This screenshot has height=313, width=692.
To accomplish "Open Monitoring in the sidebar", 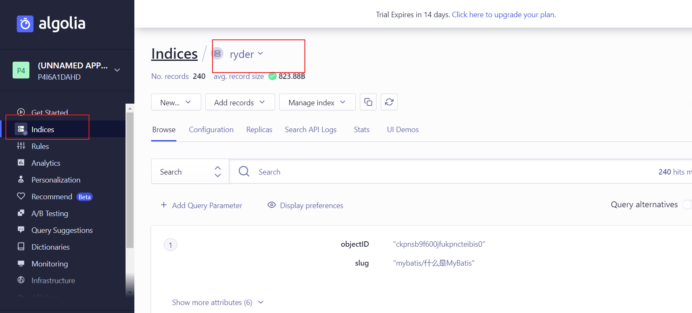I will [50, 263].
